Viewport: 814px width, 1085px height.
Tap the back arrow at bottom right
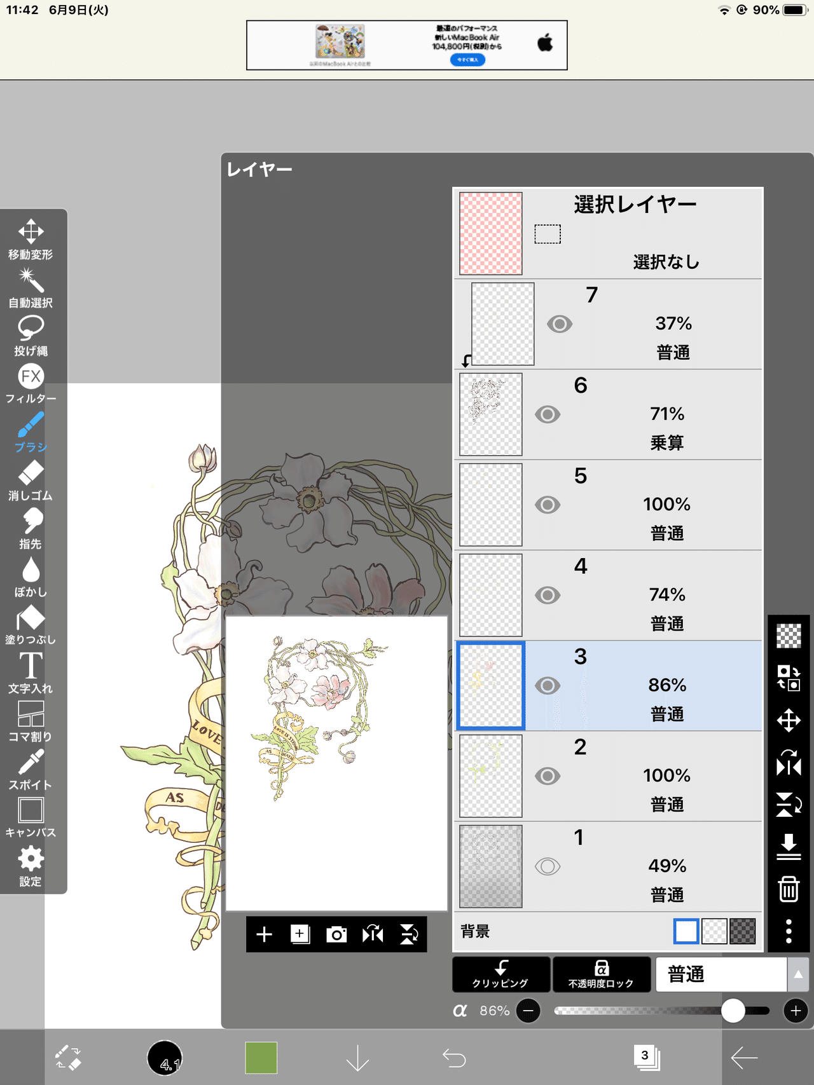click(x=744, y=1058)
